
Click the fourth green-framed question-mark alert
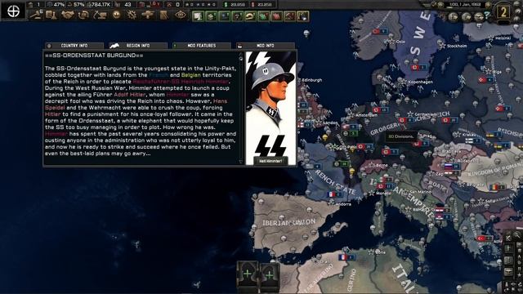[237, 16]
